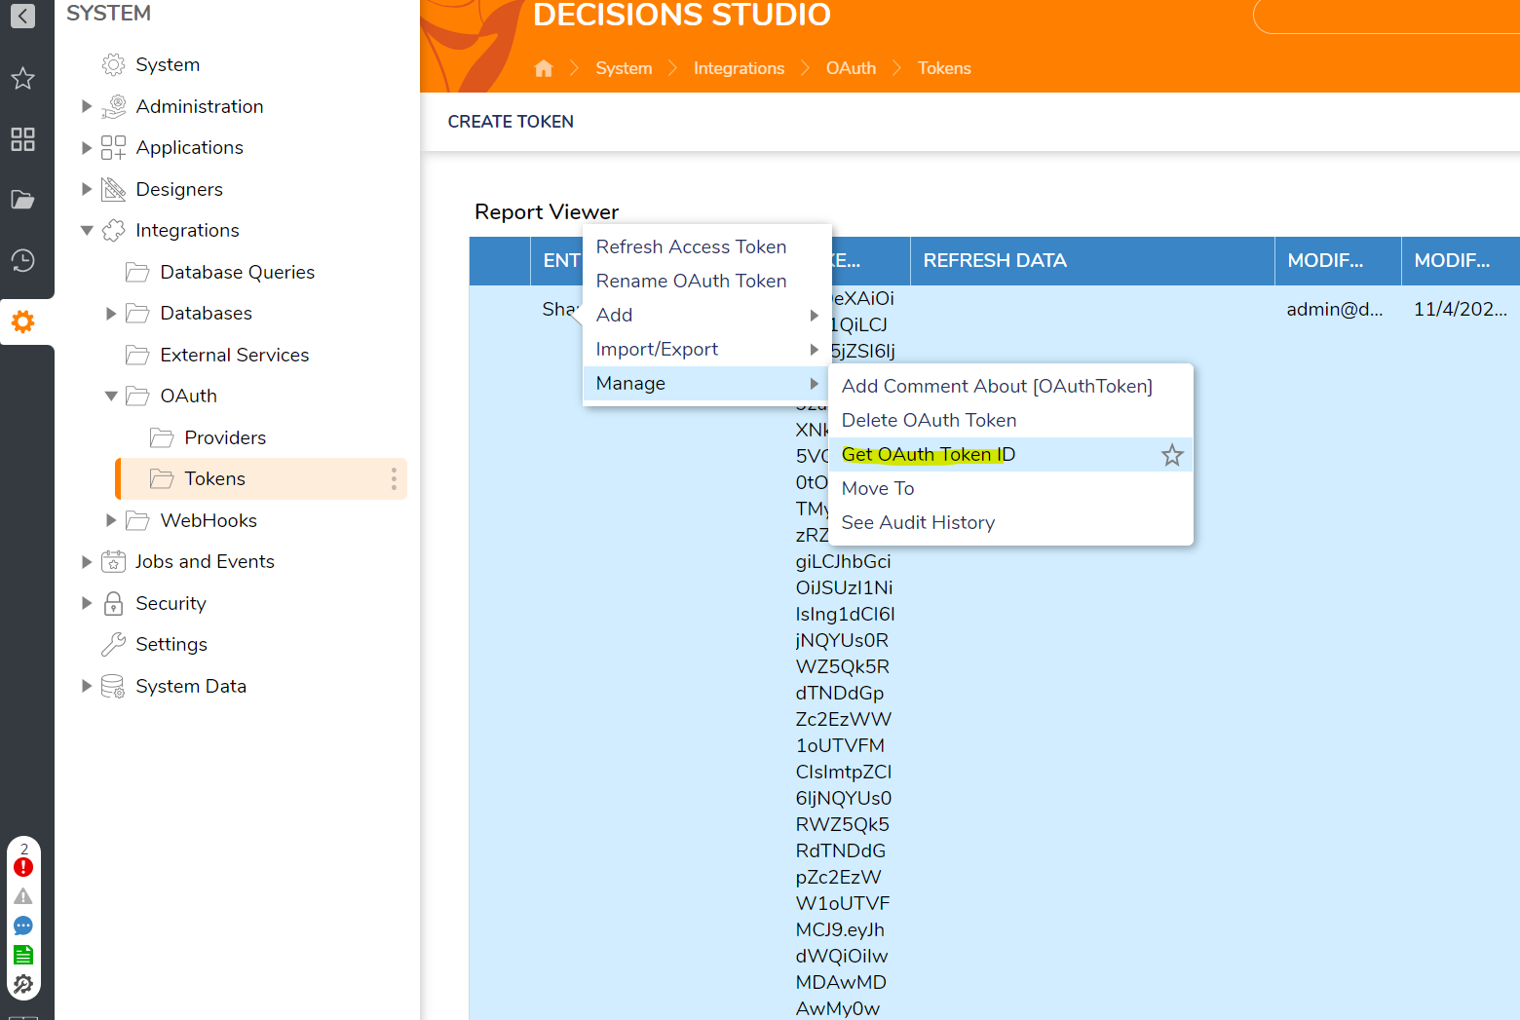Screen dimensions: 1520x1020
Task: Click the three-dot menu on Tokens folder
Action: coord(394,478)
